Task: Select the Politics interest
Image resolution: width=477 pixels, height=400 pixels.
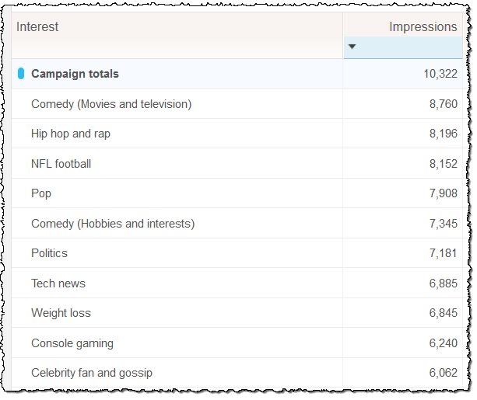Action: tap(49, 253)
